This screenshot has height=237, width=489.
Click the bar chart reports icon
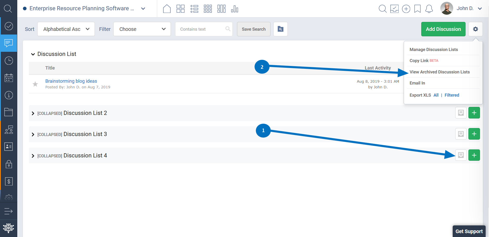[234, 9]
